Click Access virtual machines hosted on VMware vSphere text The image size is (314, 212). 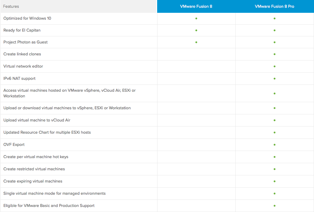click(70, 93)
